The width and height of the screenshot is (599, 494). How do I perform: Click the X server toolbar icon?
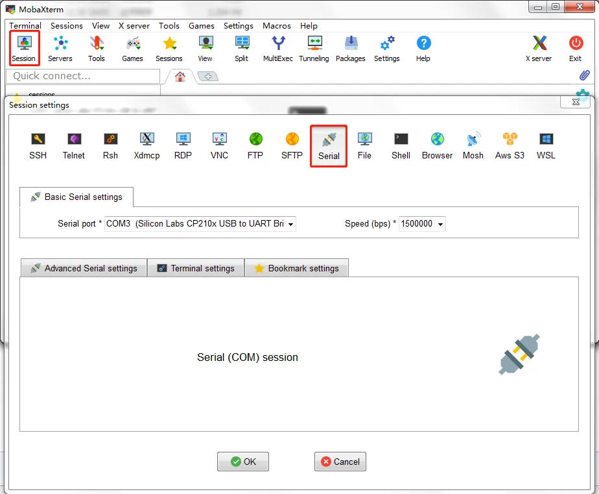[x=539, y=49]
